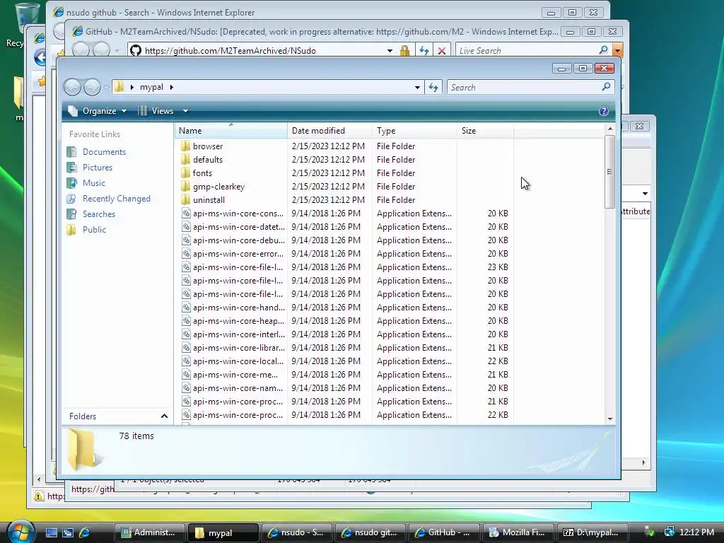Select api-ms-win-core-heap... DLL file
This screenshot has height=543, width=724.
[x=238, y=321]
